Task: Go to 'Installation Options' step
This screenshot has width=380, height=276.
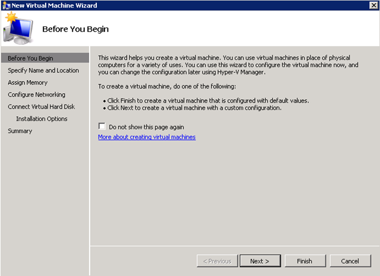Action: pyautogui.click(x=42, y=119)
